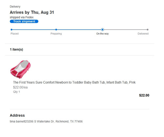Click the 1 item(s) header
This screenshot has width=164, height=137.
[16, 49]
